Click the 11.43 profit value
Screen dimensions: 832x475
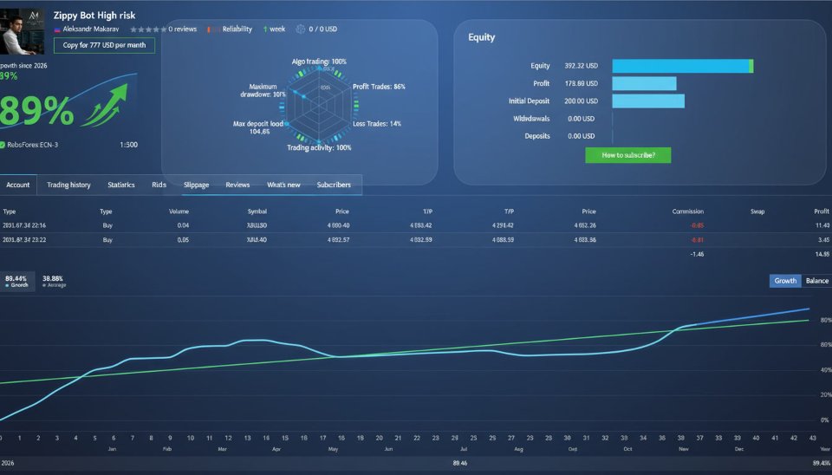(822, 225)
